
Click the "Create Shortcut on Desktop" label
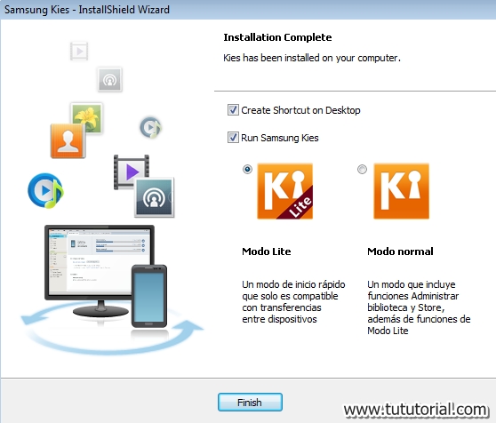(300, 110)
